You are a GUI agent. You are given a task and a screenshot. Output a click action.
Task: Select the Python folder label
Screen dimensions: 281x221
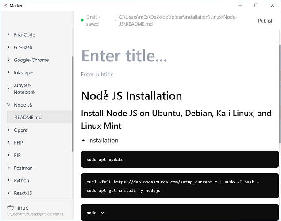click(22, 181)
